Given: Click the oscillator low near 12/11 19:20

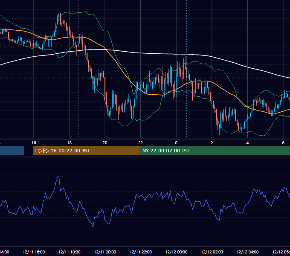Looking at the screenshot, I should 93,227.
